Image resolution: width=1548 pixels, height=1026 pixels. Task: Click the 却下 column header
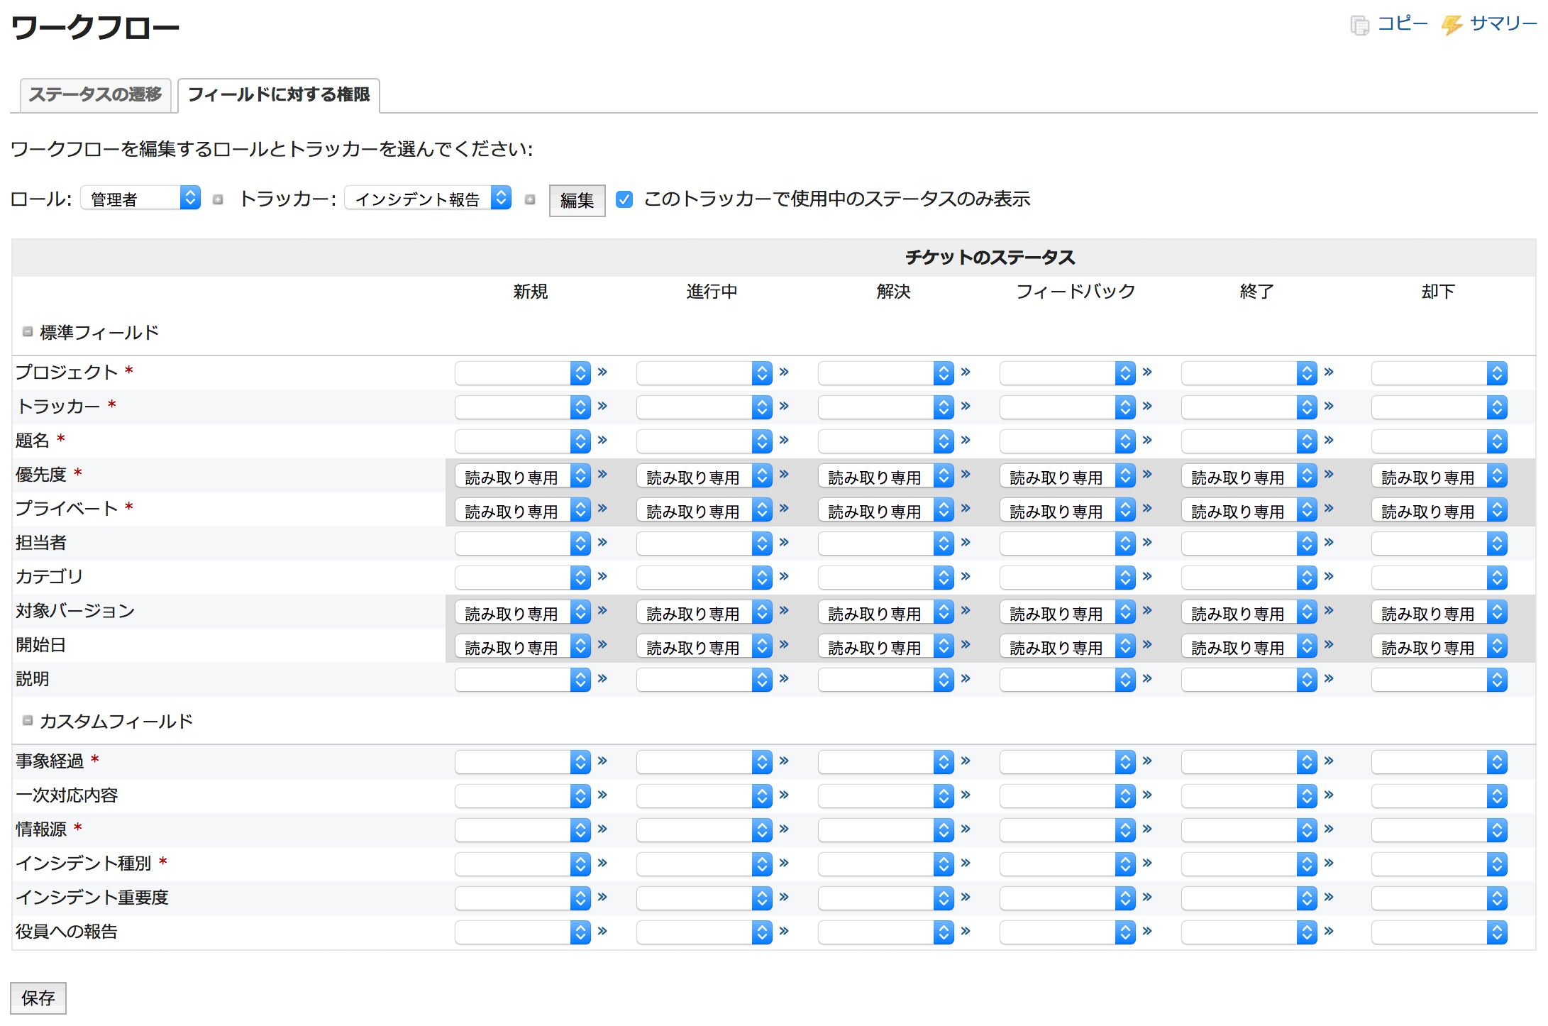pyautogui.click(x=1439, y=292)
